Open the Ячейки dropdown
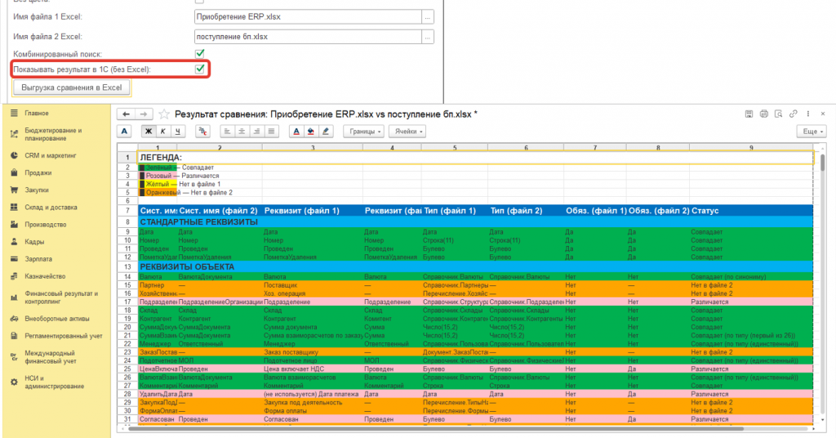This screenshot has height=438, width=836. tap(407, 132)
